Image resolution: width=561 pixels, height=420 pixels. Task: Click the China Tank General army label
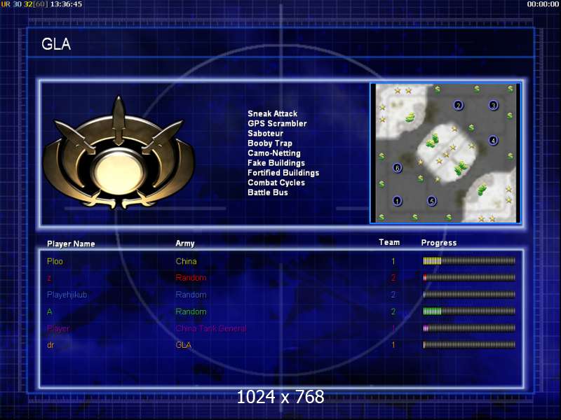(211, 328)
